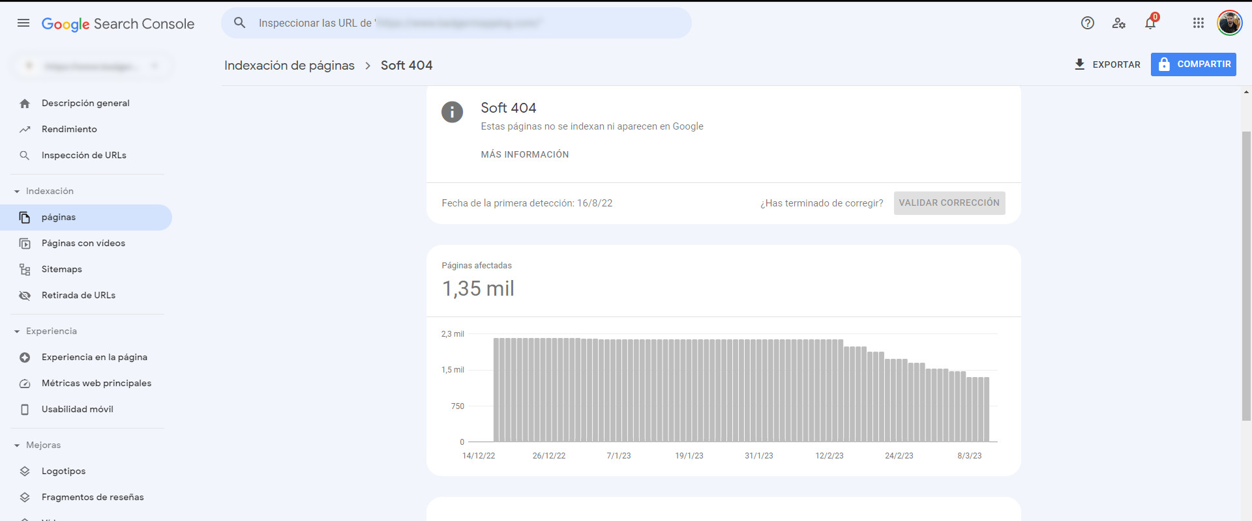
Task: Collapse the Mejoras section
Action: point(17,445)
